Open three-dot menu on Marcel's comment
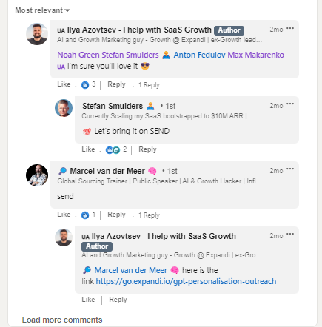 tap(290, 169)
